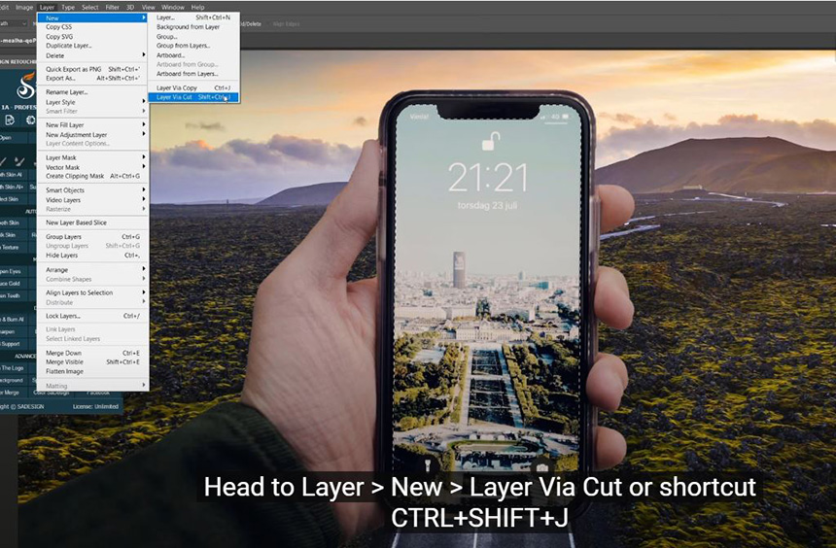Expand the Arrange submenu
Screen dimensions: 836x548
(92, 270)
